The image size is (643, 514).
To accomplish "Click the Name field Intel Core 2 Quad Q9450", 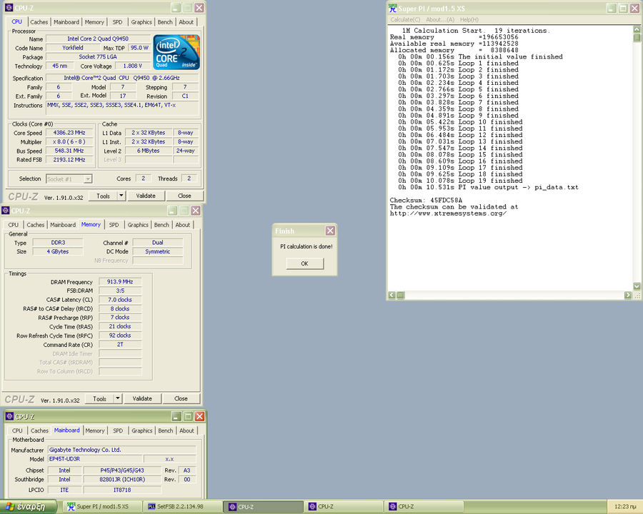I will 98,39.
